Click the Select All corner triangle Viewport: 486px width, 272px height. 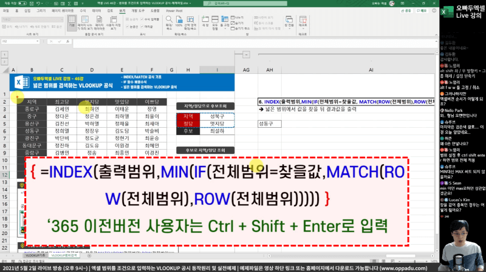pyautogui.click(x=5, y=70)
